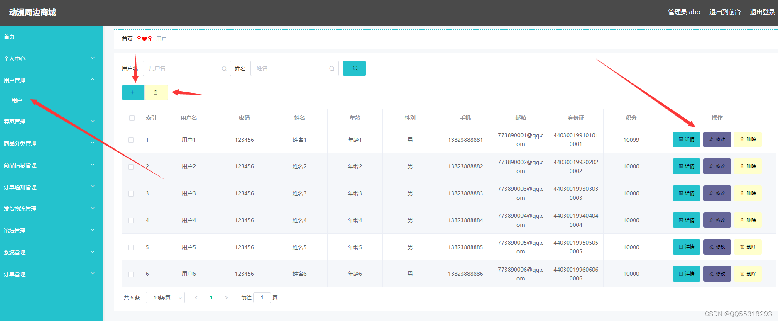Click the 手机 column header
Screen dimensions: 778x321
pos(465,118)
